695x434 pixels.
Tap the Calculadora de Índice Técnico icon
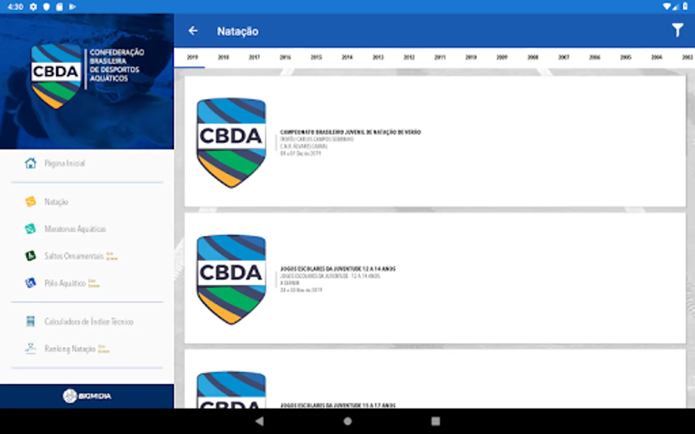(x=30, y=321)
